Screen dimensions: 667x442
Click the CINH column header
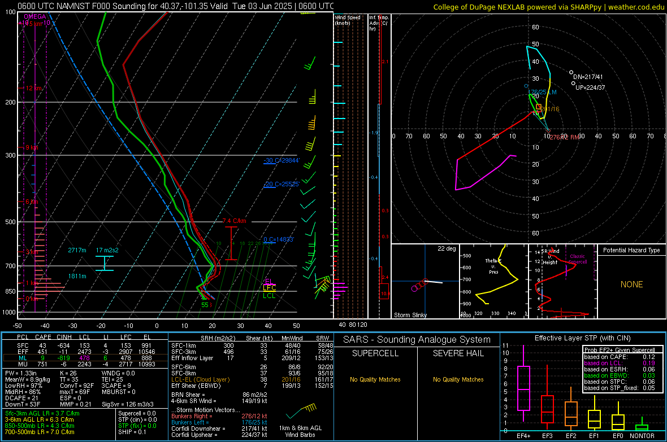pyautogui.click(x=64, y=337)
